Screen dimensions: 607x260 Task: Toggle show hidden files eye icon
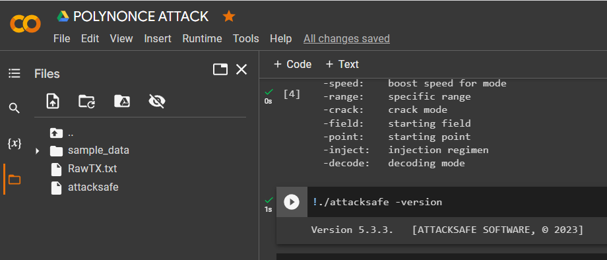click(x=157, y=102)
